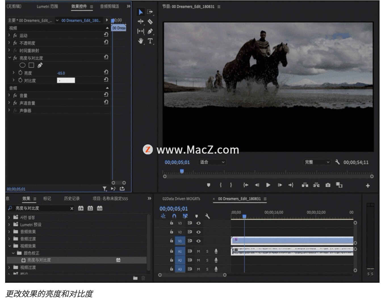Toggle lock on track V1

171,240
